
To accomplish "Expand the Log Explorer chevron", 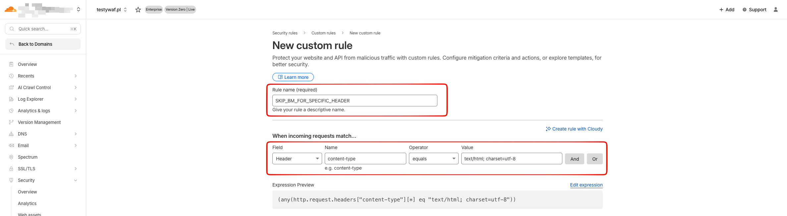I will click(x=76, y=99).
